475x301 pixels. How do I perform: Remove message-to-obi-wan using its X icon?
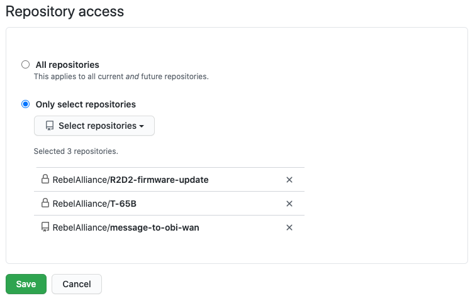289,227
